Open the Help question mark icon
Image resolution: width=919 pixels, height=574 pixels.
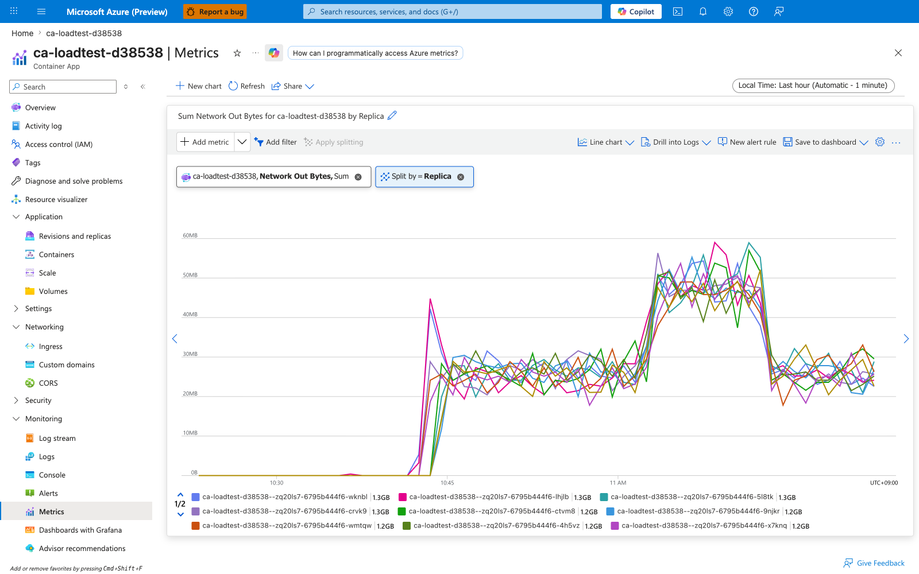click(x=754, y=11)
